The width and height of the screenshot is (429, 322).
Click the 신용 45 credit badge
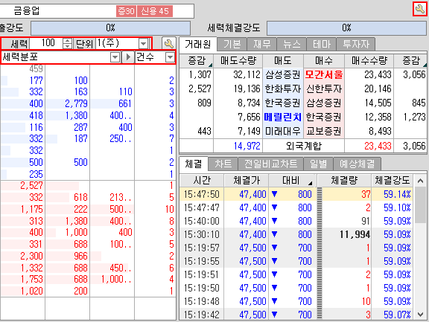pos(155,11)
